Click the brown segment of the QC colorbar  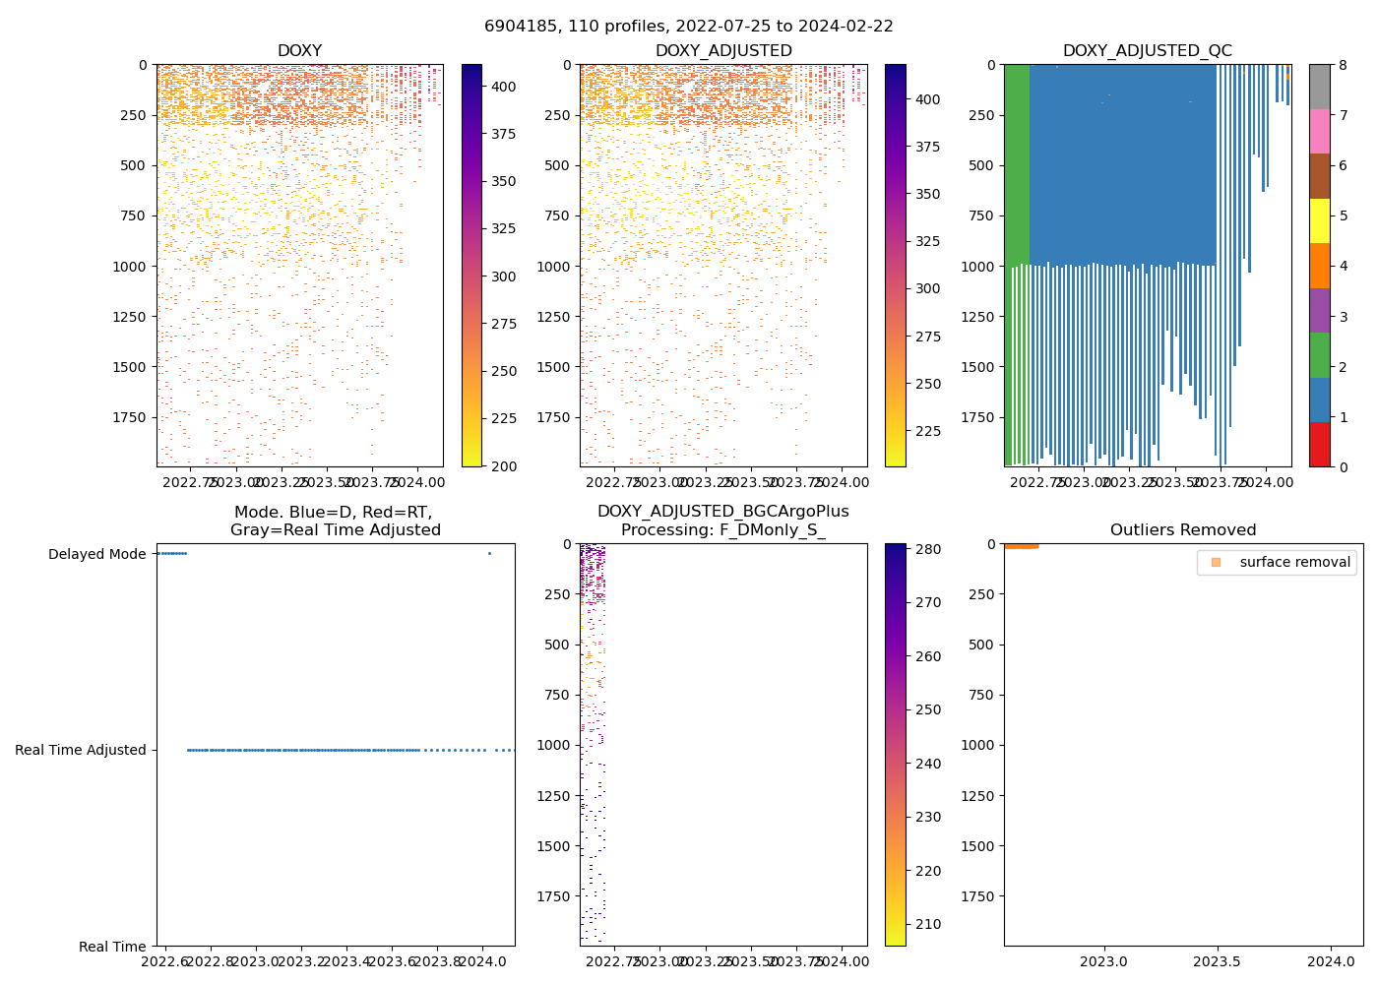1319,176
